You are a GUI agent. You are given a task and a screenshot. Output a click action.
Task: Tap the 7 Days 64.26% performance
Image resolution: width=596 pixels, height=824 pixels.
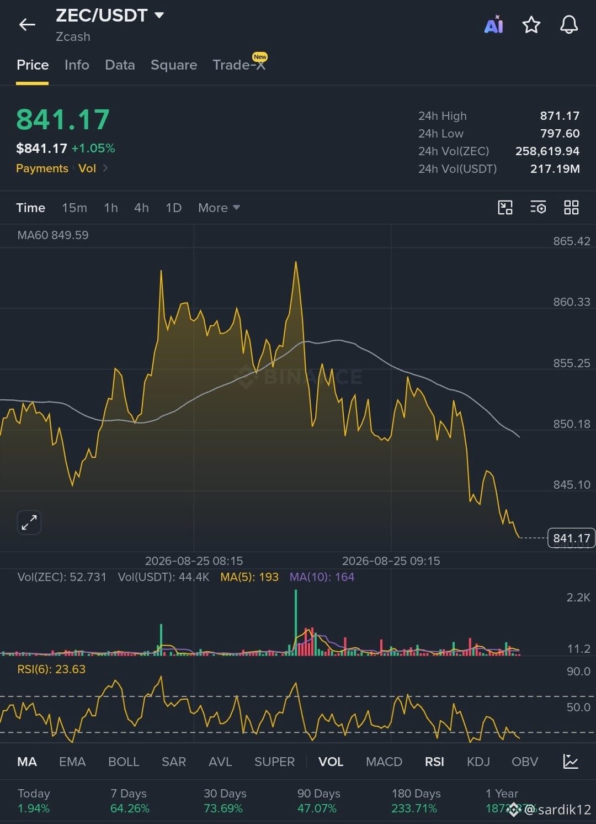(x=130, y=801)
